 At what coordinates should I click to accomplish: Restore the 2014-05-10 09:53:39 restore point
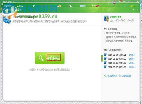(x=132, y=67)
